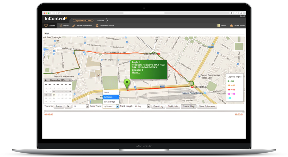
Task: Show browser tab overview icon
Action: [241, 13]
